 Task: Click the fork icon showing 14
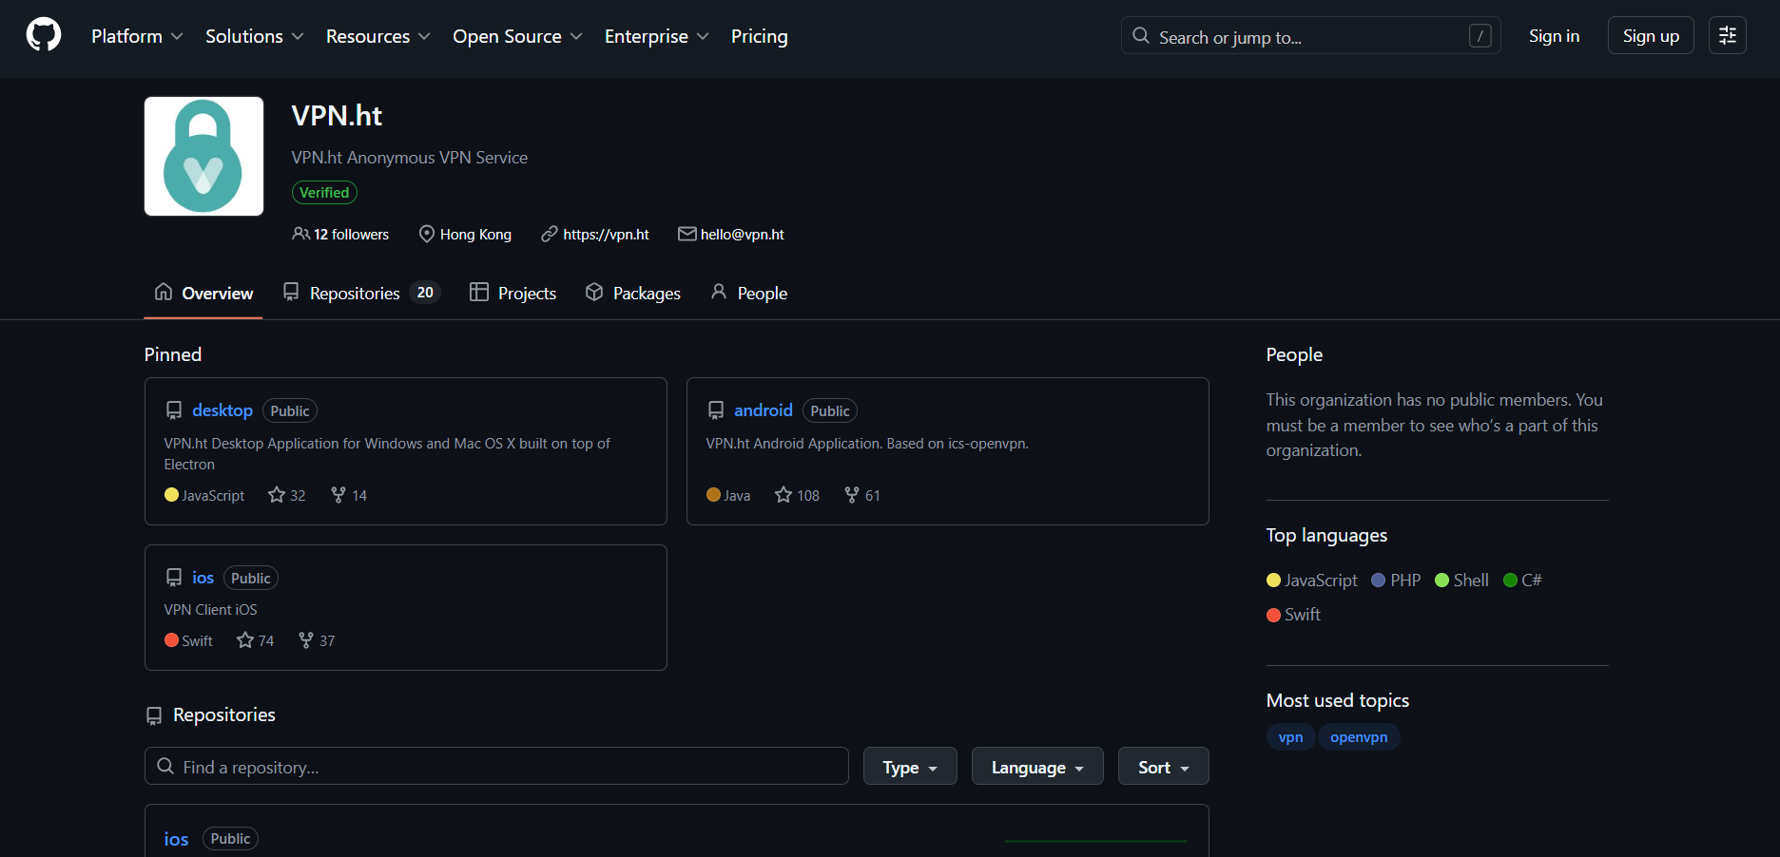(x=338, y=495)
